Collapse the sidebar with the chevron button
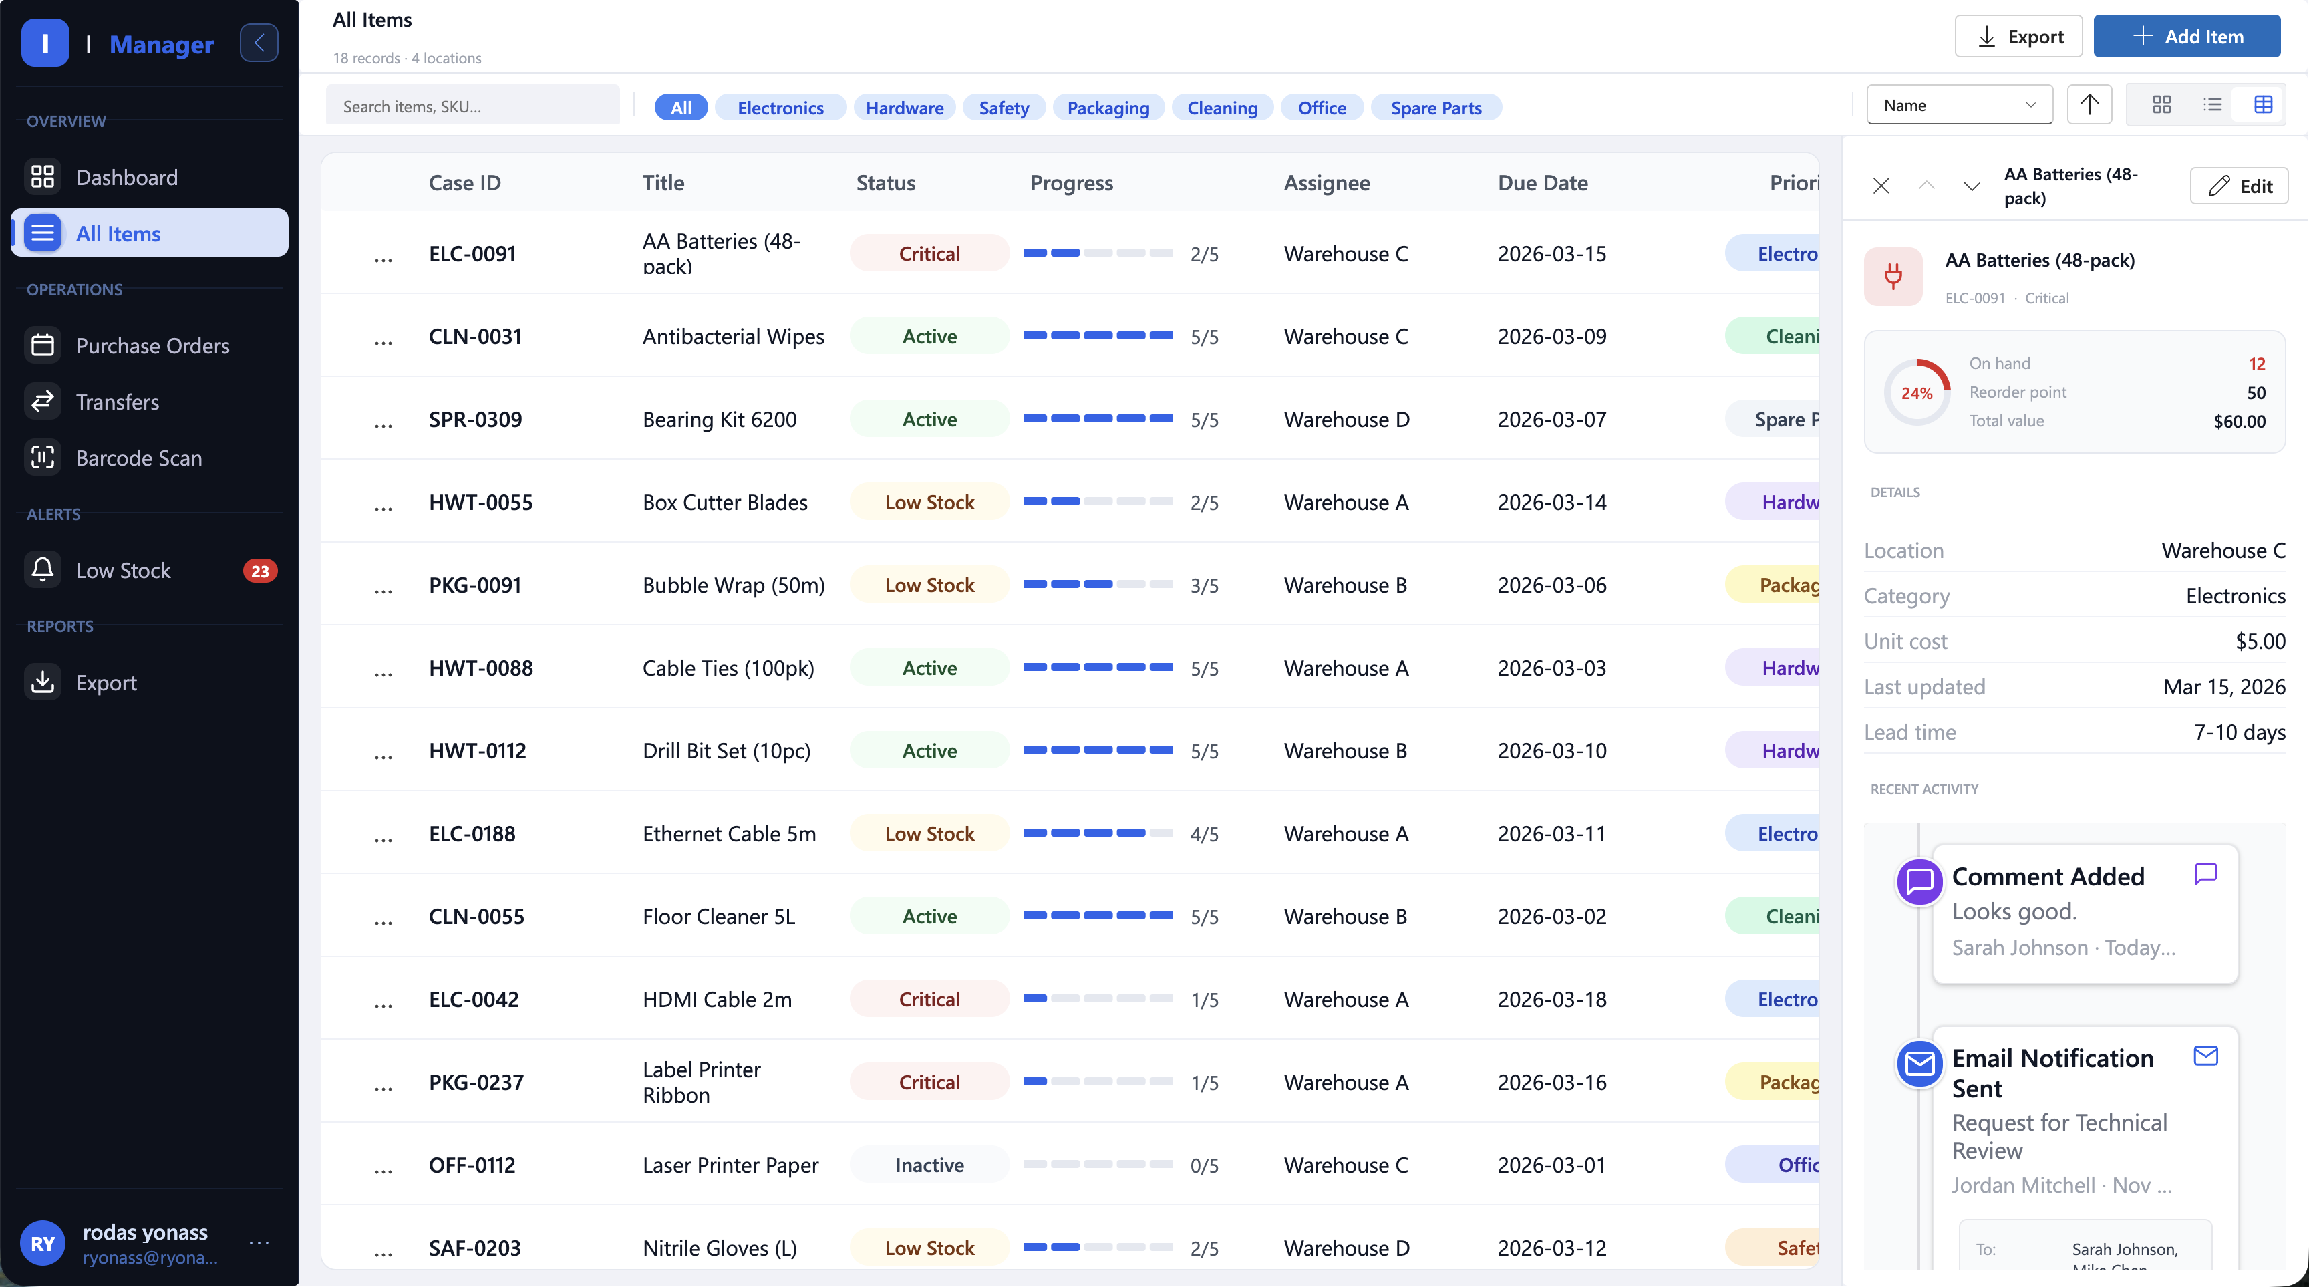 (259, 43)
